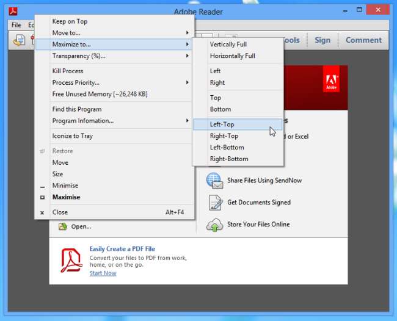The height and width of the screenshot is (321, 397).
Task: Click the Adobe Reader icon in the title bar
Action: pyautogui.click(x=14, y=12)
